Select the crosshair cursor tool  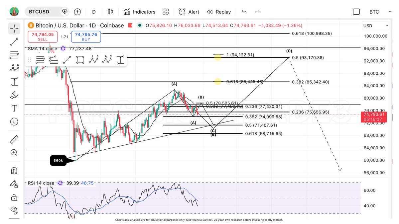pyautogui.click(x=14, y=29)
